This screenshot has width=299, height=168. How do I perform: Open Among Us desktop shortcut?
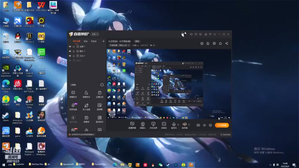pyautogui.click(x=30, y=22)
